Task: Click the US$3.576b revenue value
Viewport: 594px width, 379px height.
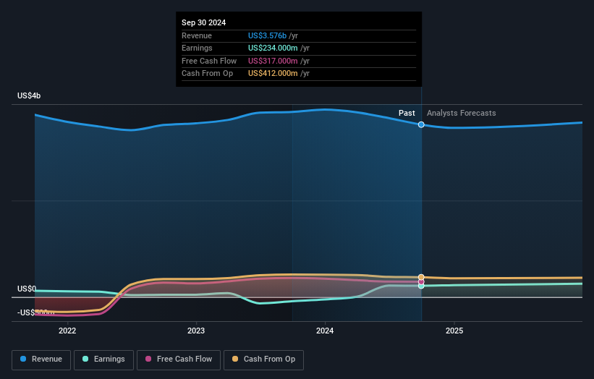Action: 267,35
